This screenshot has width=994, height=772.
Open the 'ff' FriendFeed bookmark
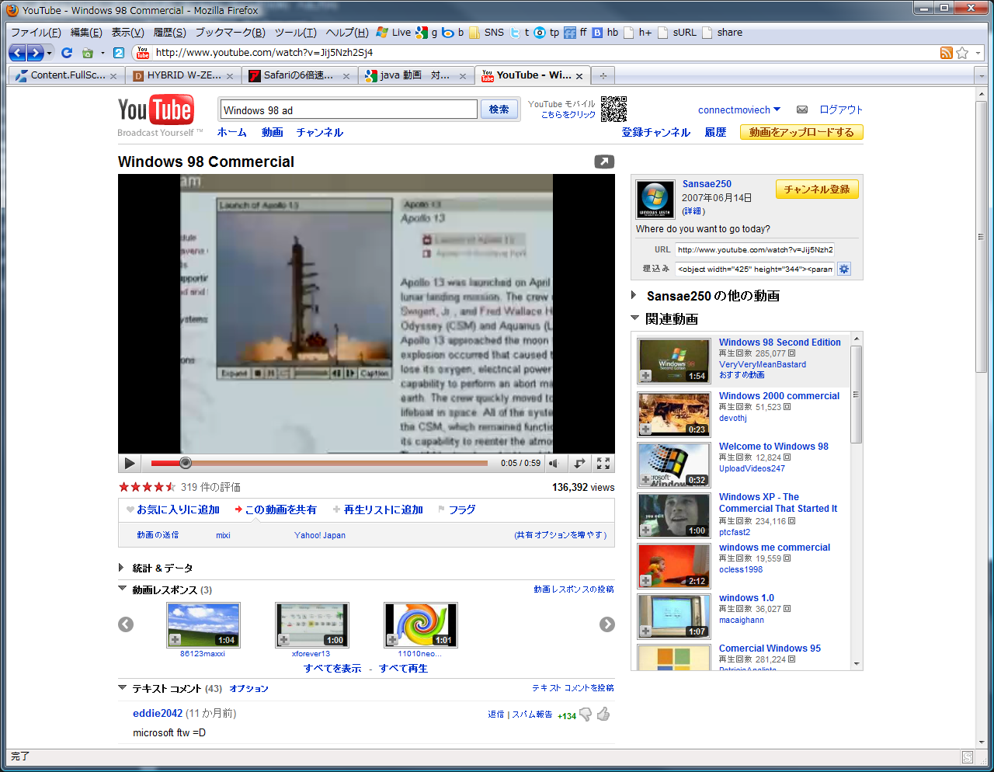tap(575, 33)
